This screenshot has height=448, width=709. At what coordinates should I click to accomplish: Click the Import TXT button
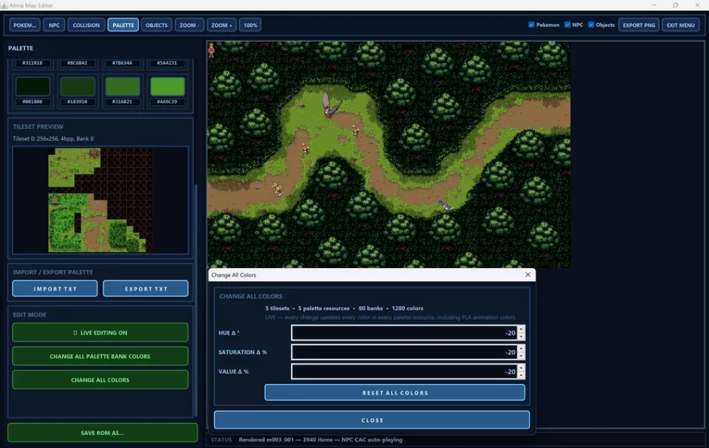click(55, 289)
